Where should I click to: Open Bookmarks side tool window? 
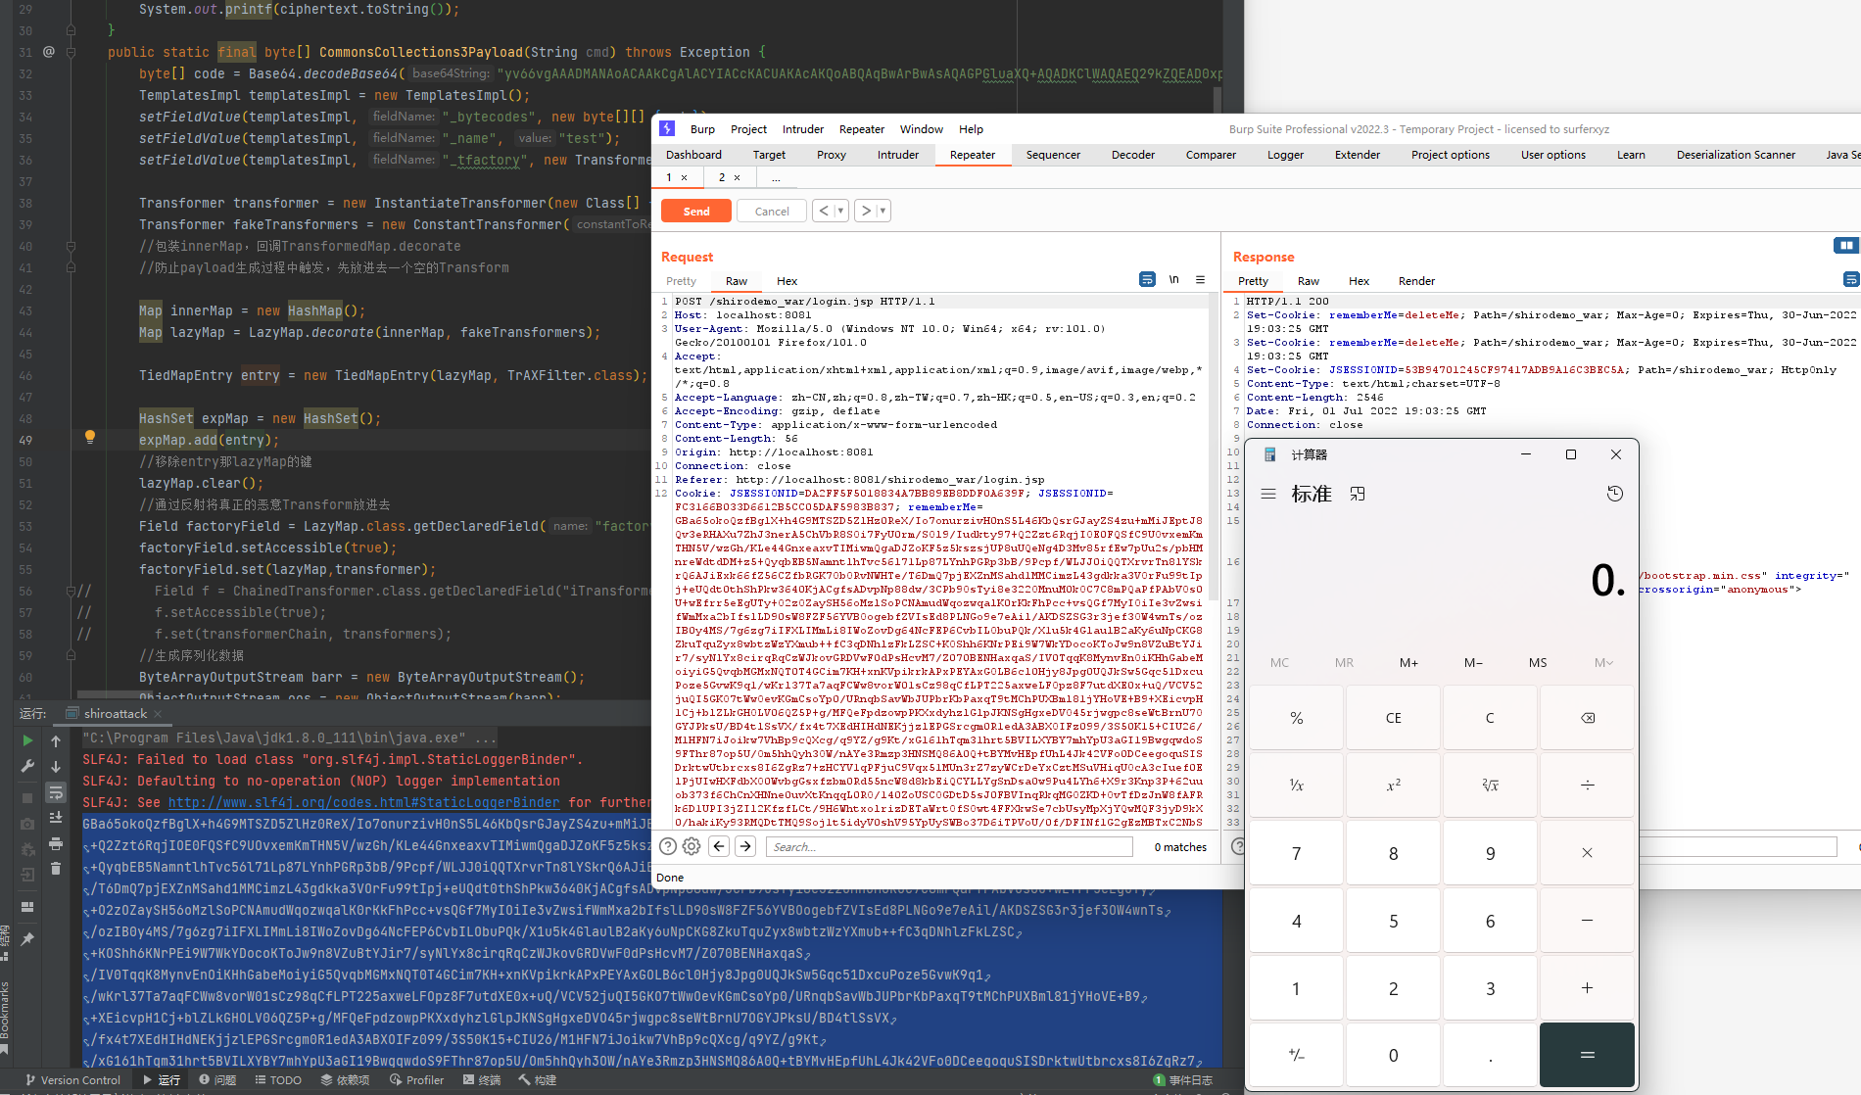click(x=5, y=1017)
